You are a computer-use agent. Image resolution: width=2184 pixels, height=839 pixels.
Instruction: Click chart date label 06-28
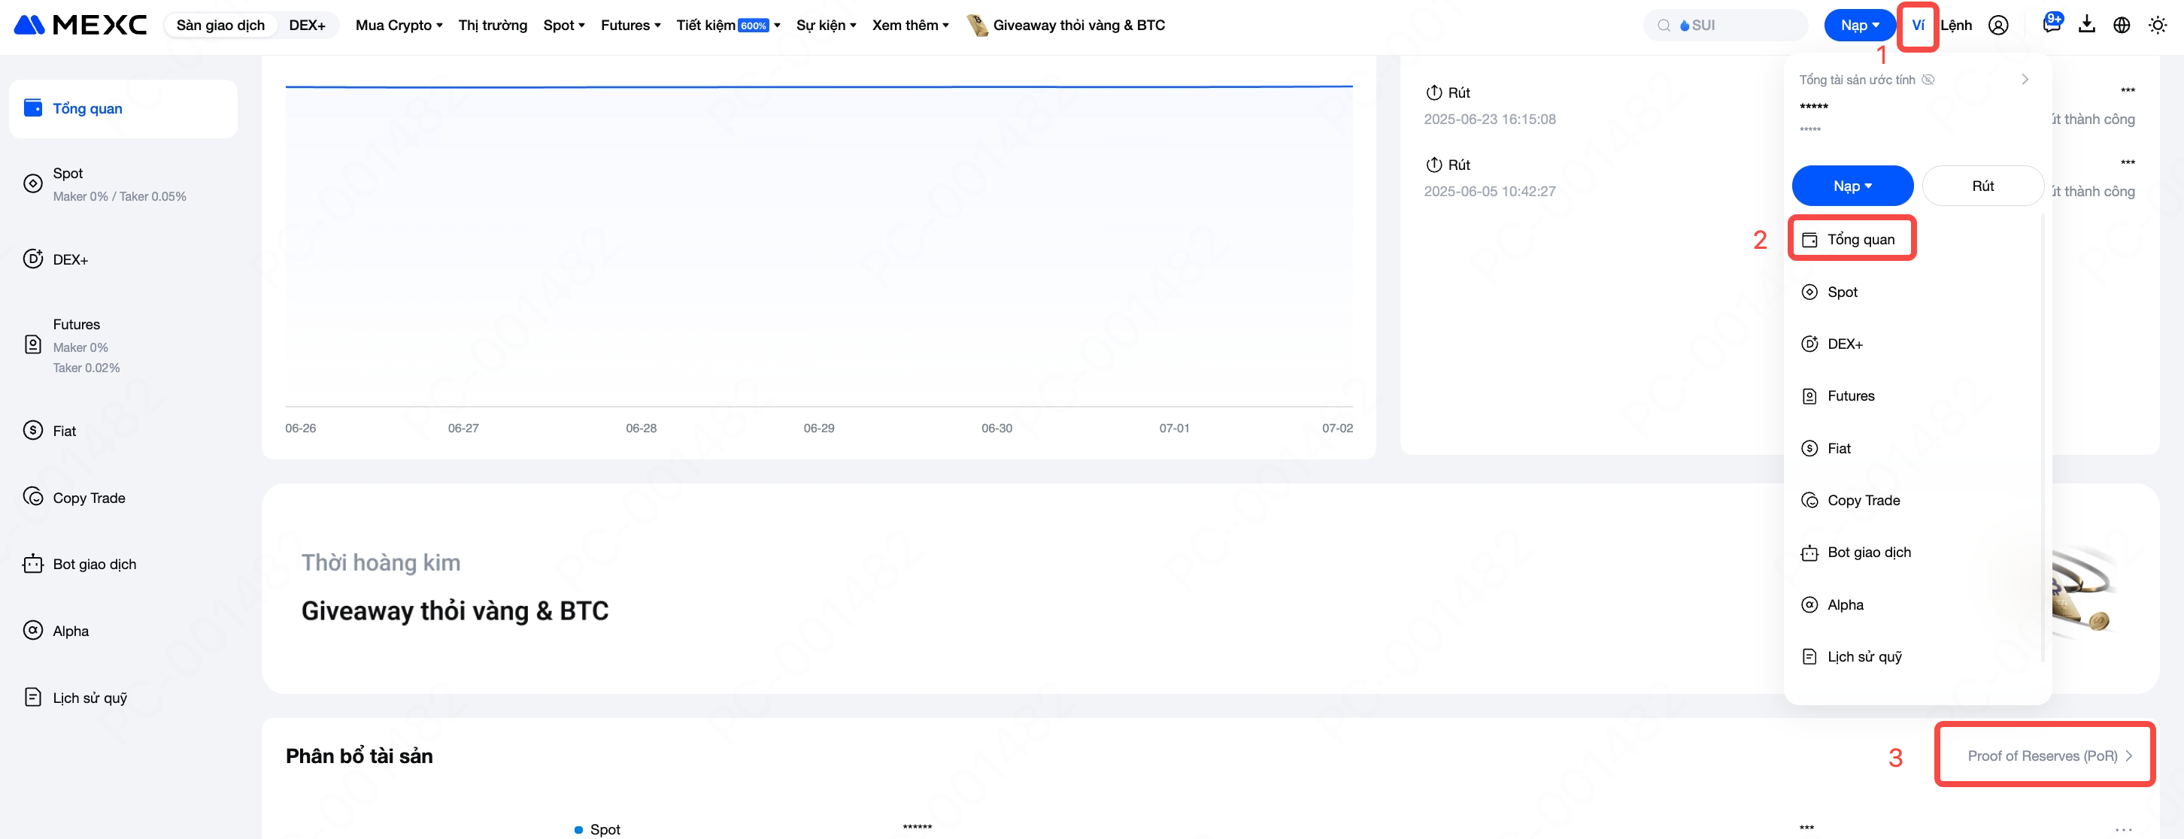click(641, 428)
